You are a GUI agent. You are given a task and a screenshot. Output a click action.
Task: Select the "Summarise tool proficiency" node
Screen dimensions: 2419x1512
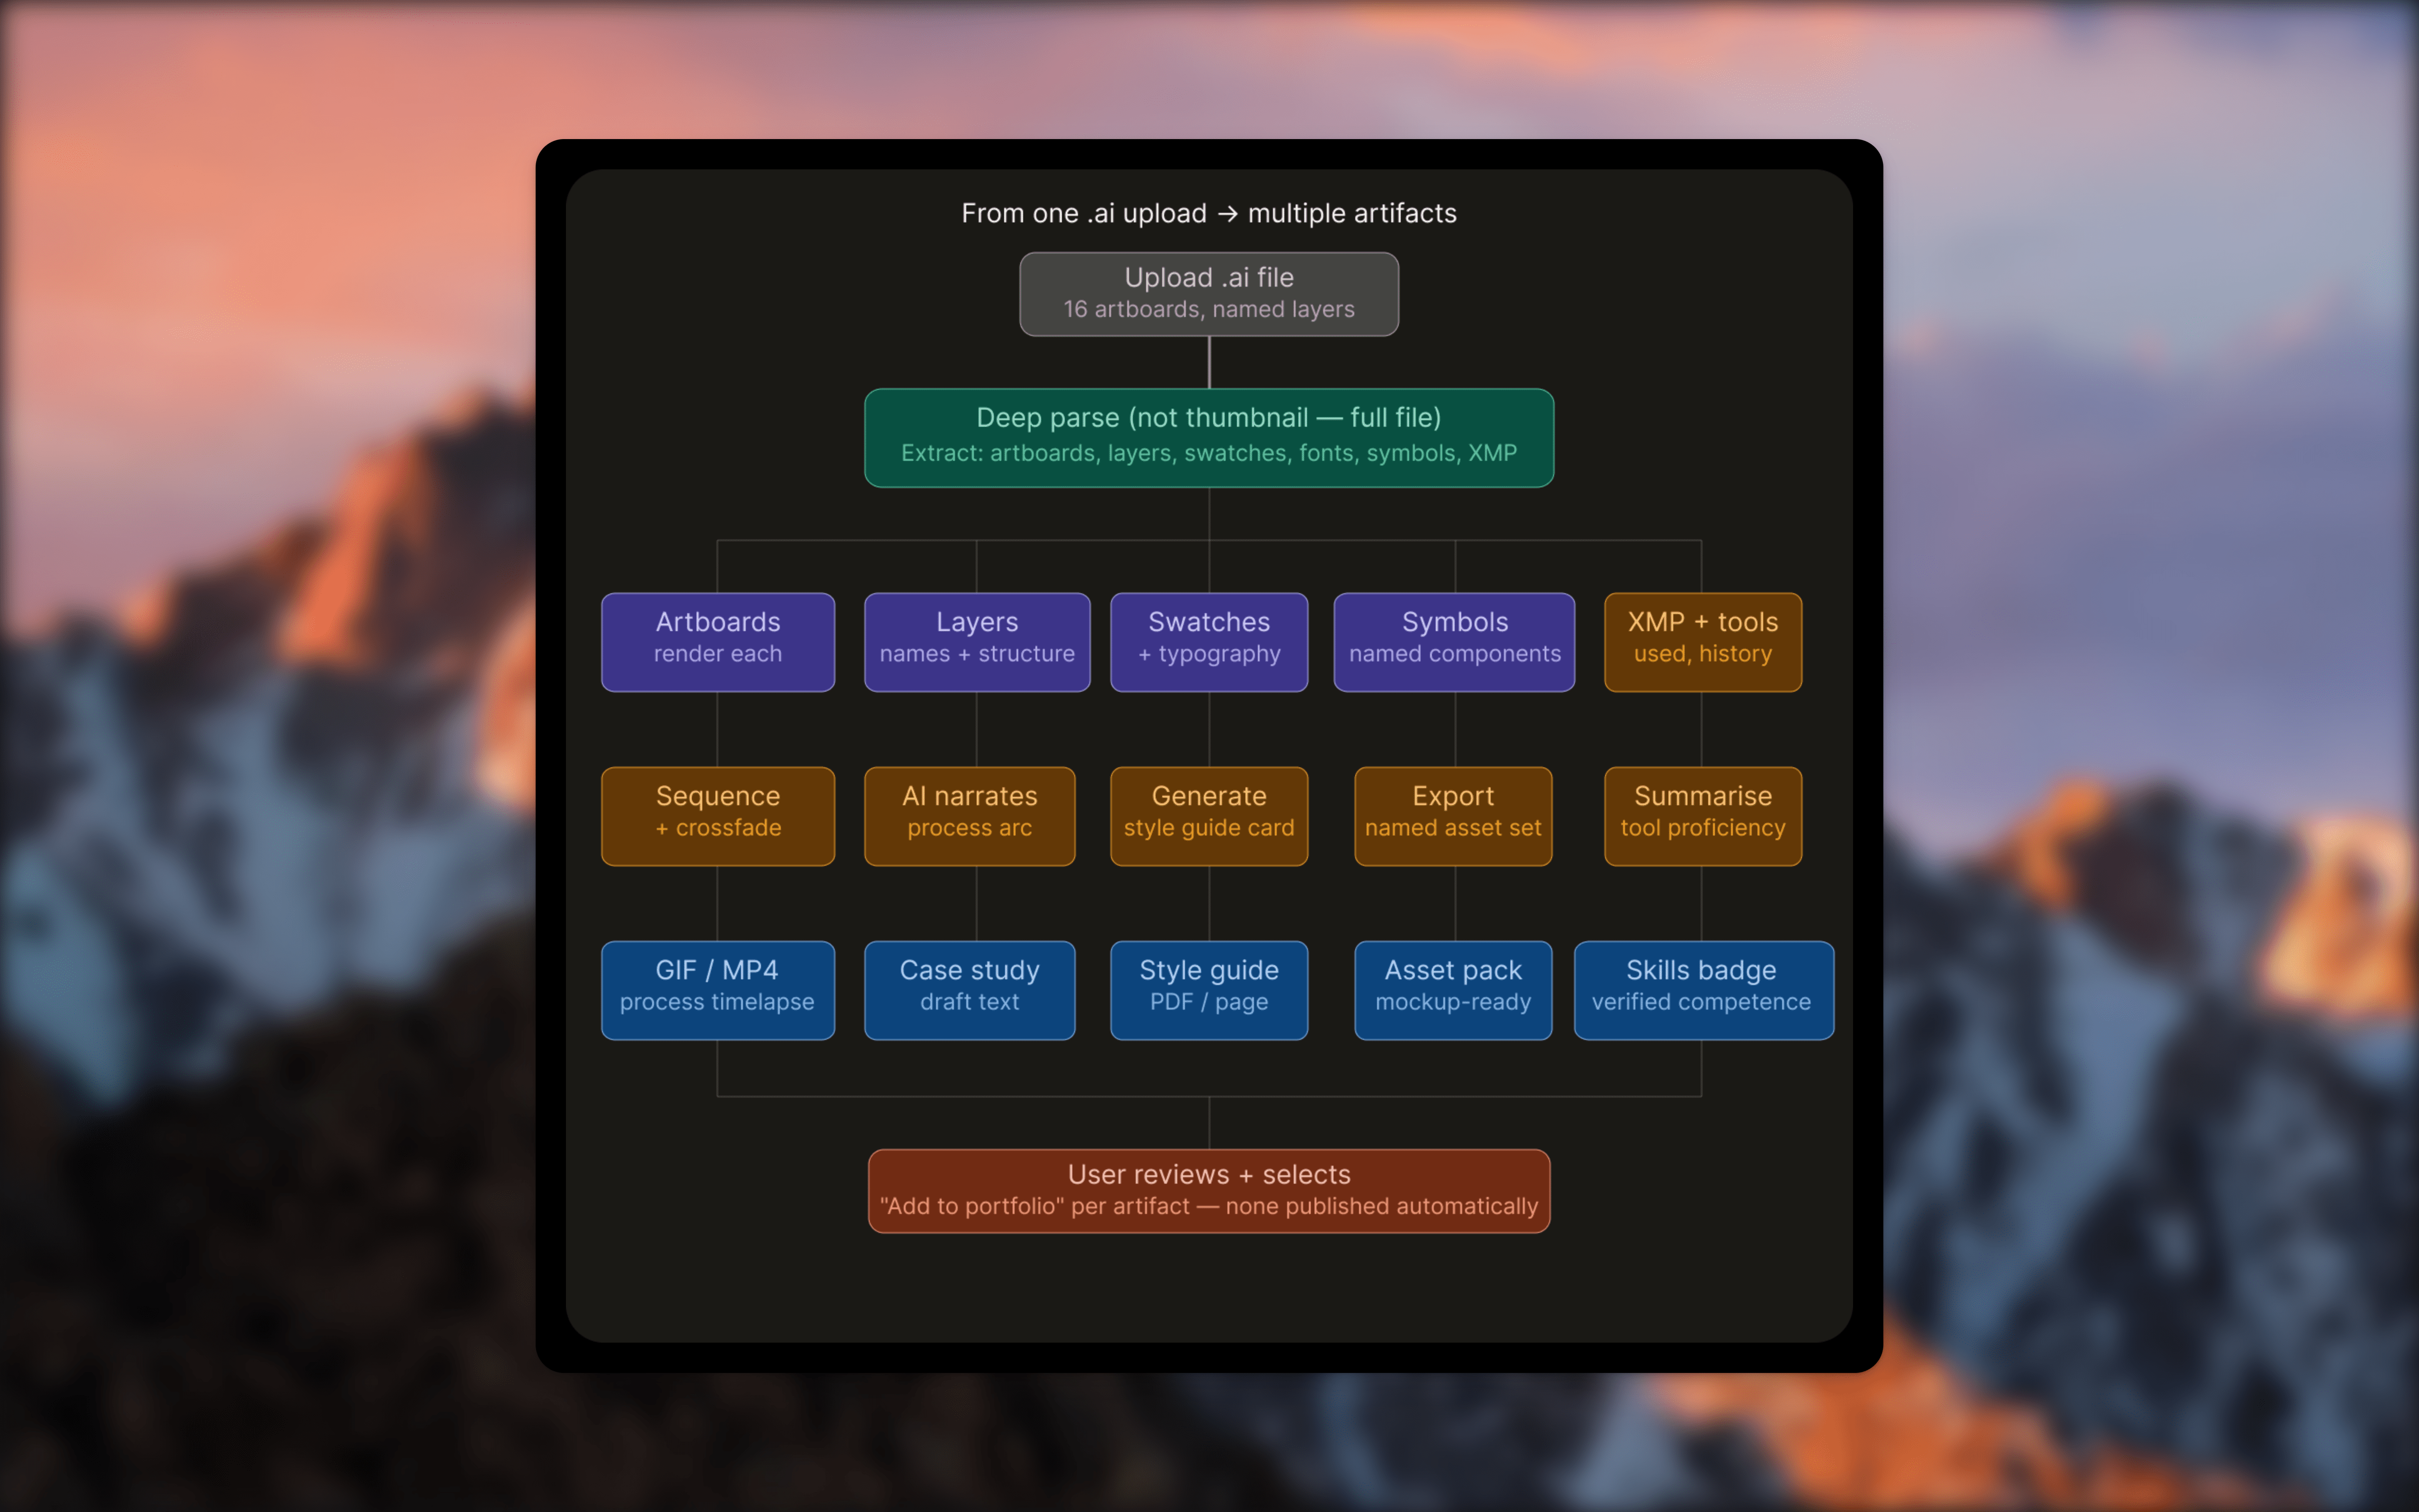pyautogui.click(x=1703, y=816)
